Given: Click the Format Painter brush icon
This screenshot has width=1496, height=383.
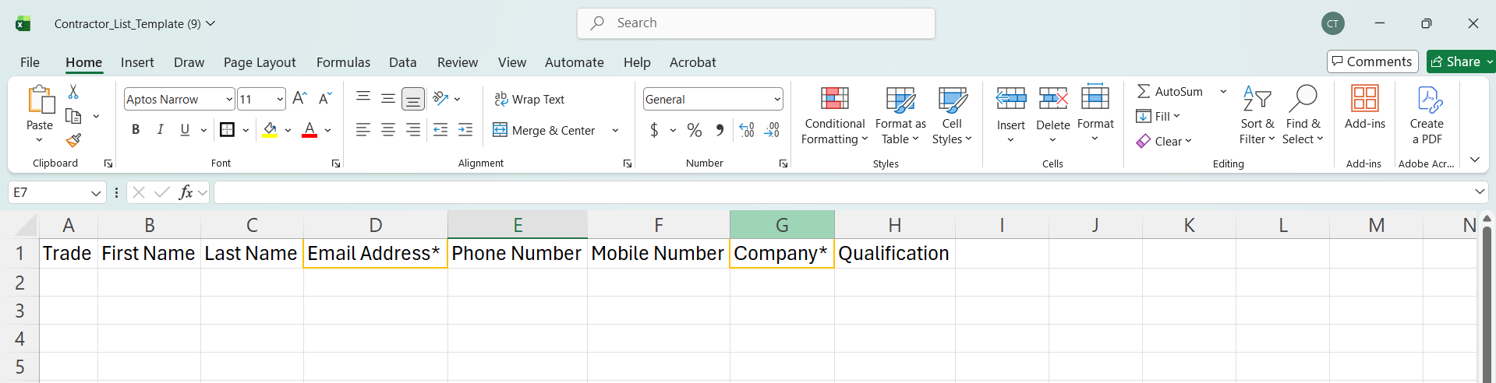Looking at the screenshot, I should pos(73,140).
